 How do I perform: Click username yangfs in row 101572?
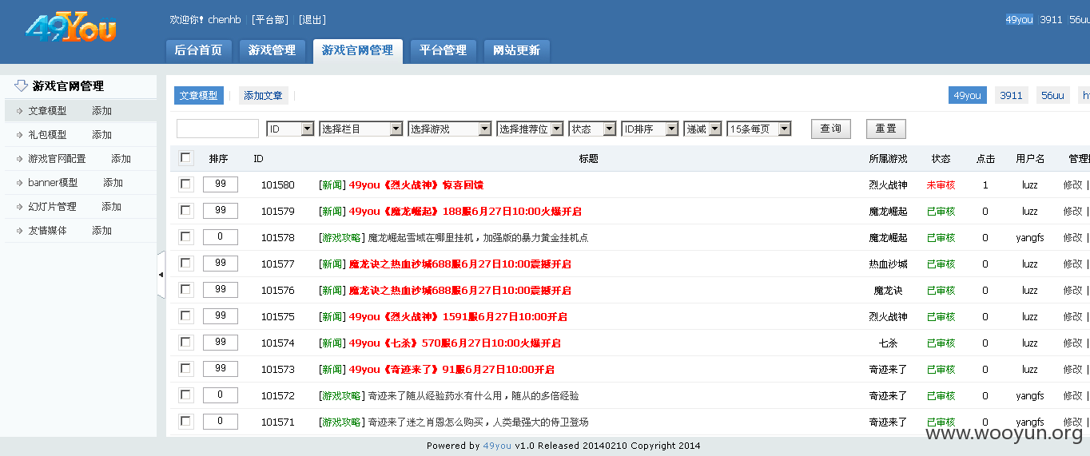tap(1030, 395)
